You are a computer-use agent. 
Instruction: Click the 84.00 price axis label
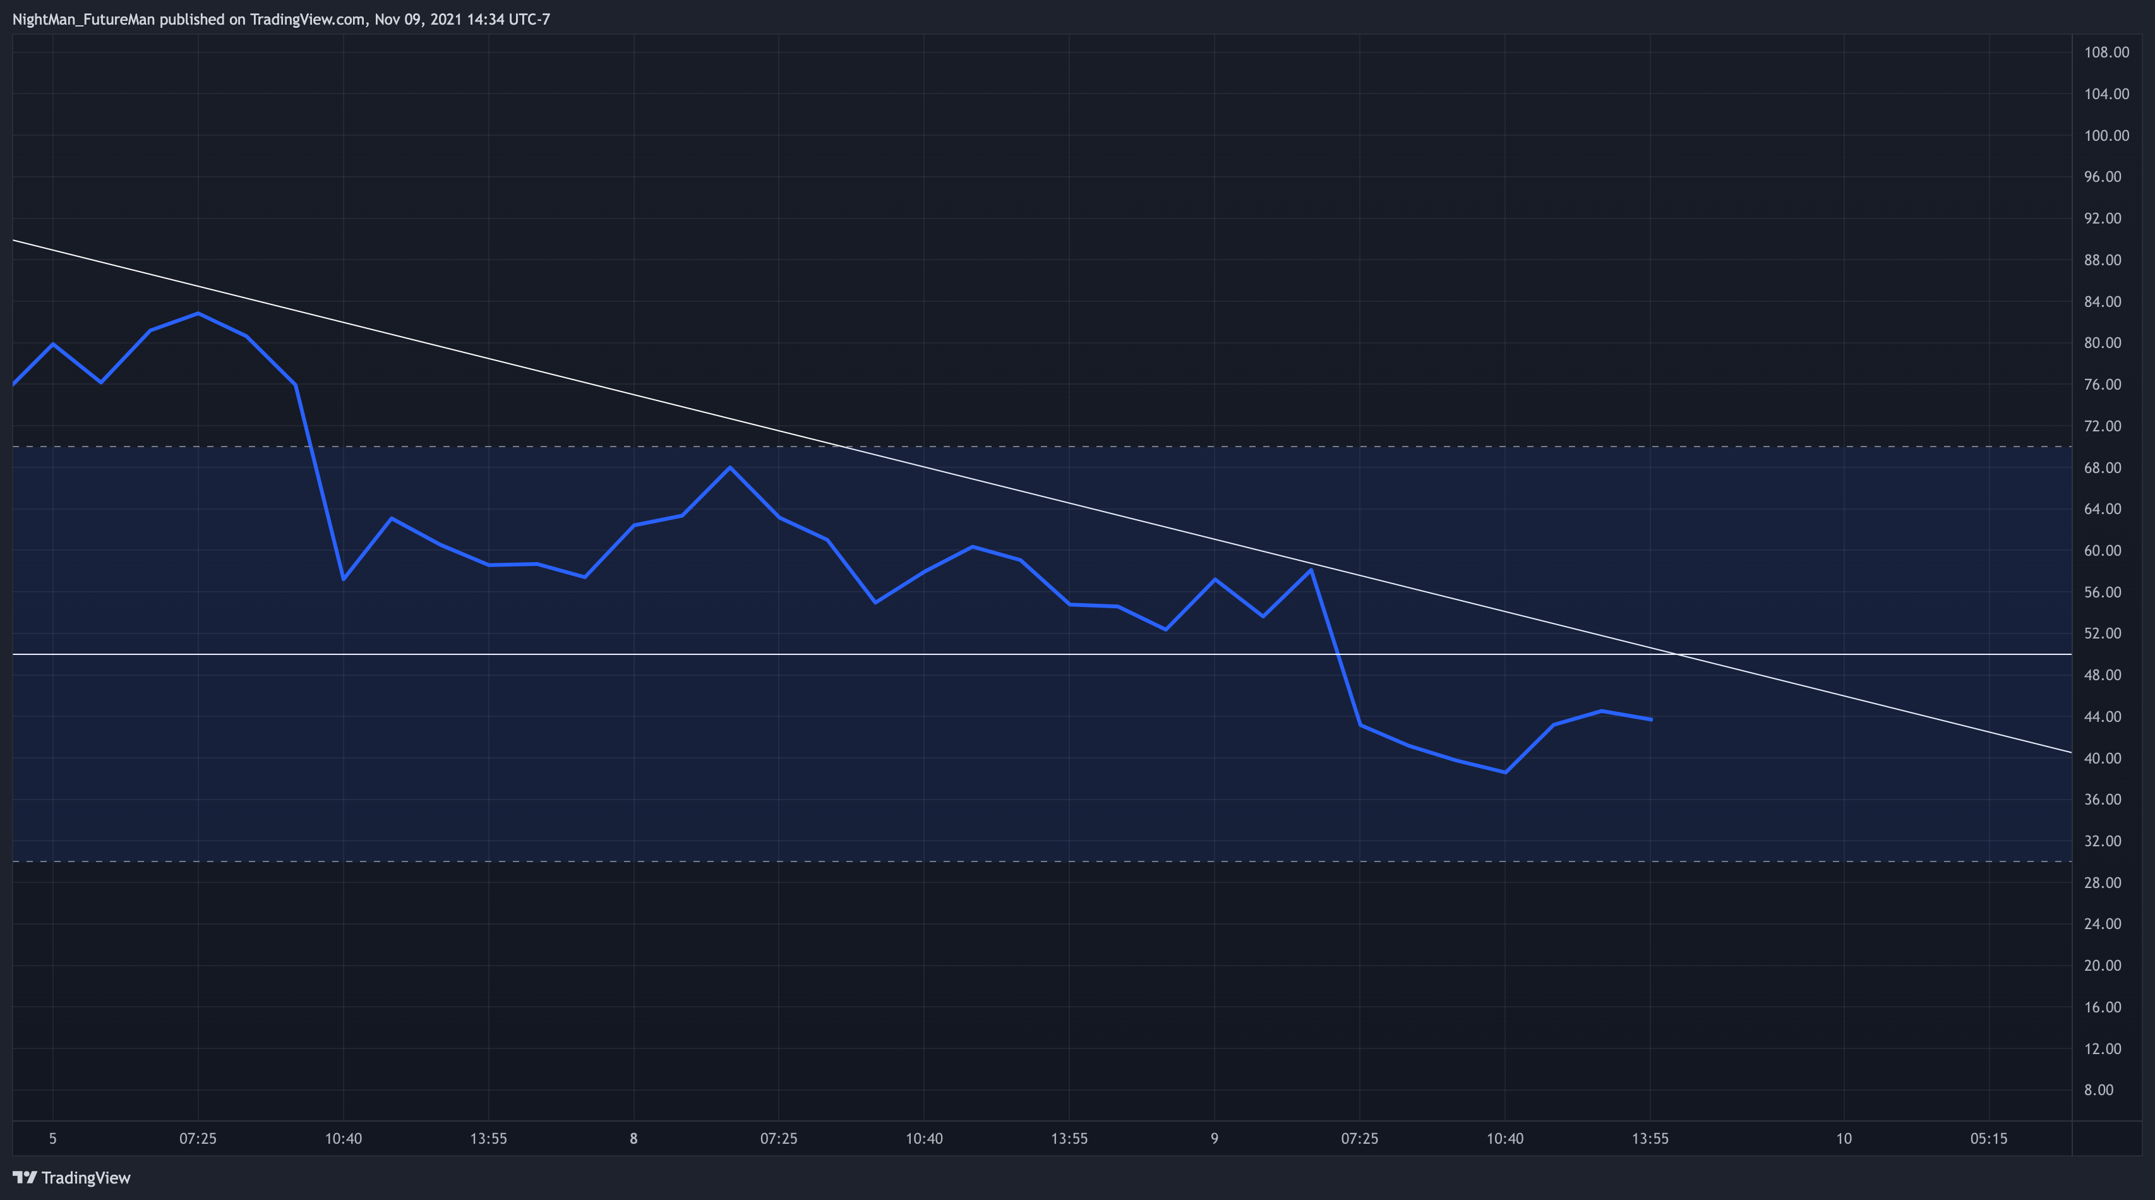(2103, 301)
